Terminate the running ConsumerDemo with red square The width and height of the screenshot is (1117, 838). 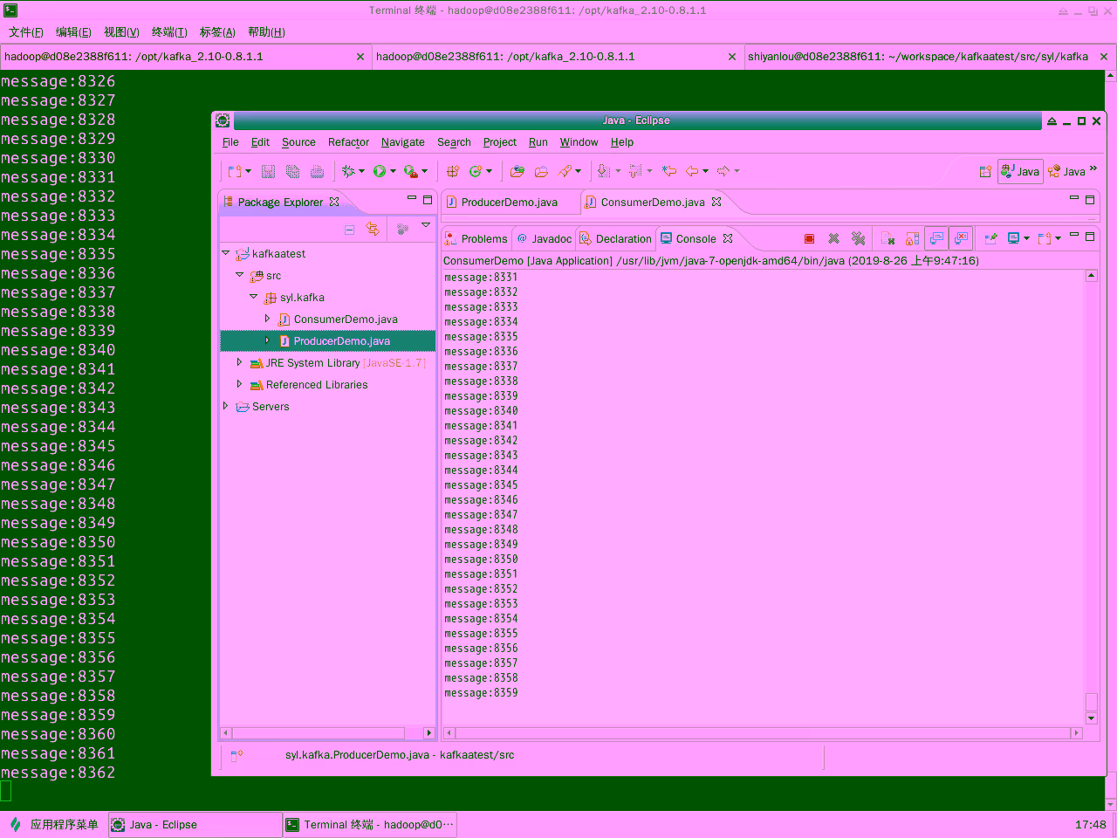809,238
